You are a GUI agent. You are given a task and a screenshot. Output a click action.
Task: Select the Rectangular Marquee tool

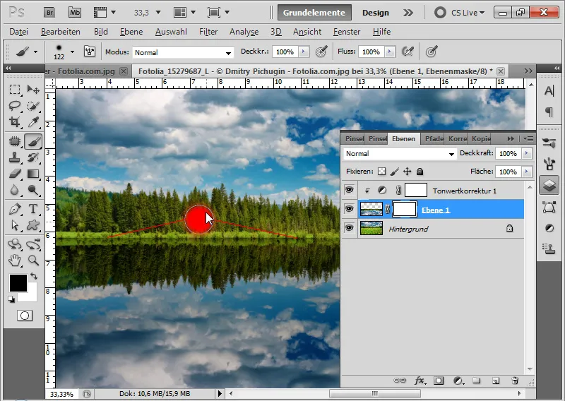pyautogui.click(x=14, y=89)
